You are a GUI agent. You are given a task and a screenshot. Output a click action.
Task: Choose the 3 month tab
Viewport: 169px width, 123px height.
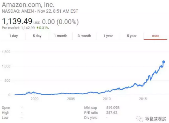click(84, 36)
